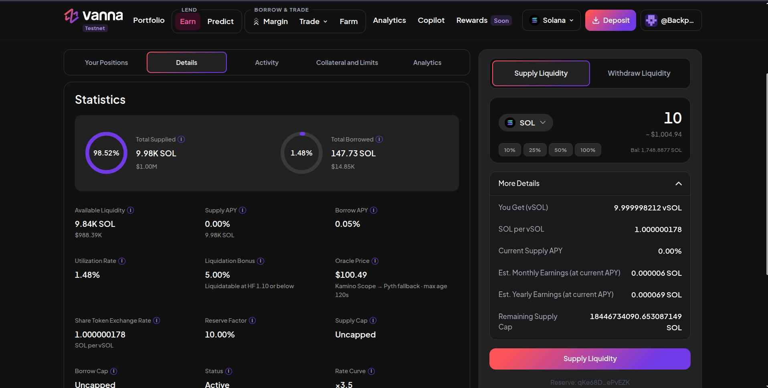This screenshot has height=388, width=768.
Task: Click the 98.52% supplied ring chart
Action: coord(106,153)
